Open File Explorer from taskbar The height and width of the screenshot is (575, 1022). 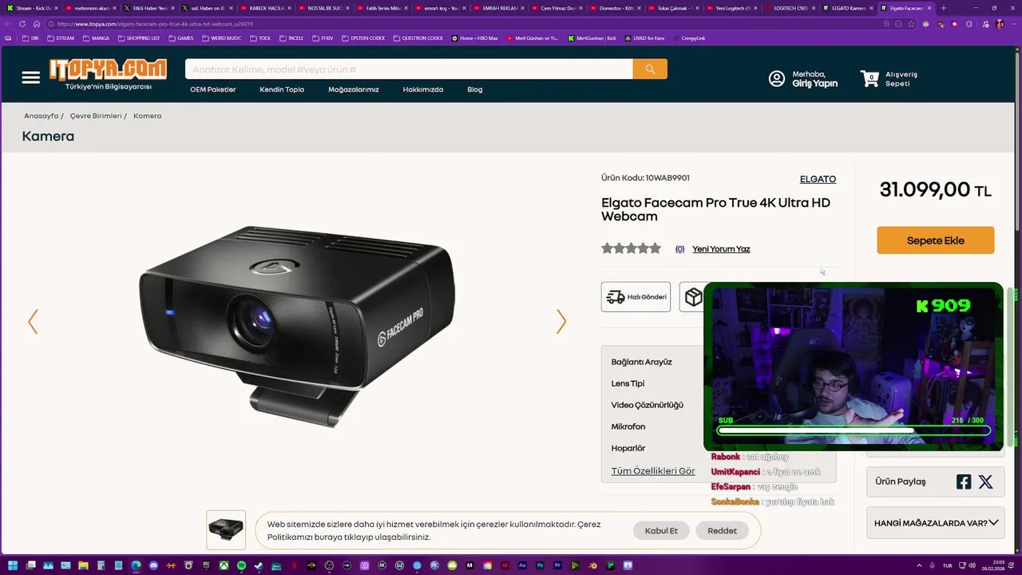coord(83,565)
